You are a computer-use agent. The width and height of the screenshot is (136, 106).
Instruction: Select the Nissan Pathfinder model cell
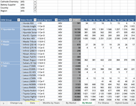(x=29, y=57)
